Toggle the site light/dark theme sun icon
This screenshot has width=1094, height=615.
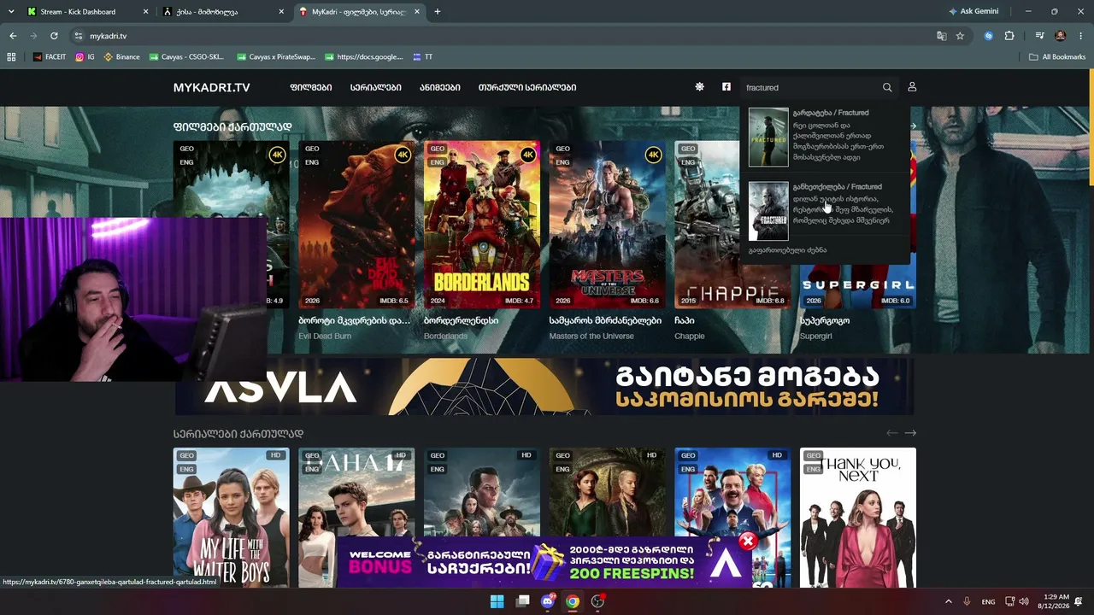coord(699,87)
